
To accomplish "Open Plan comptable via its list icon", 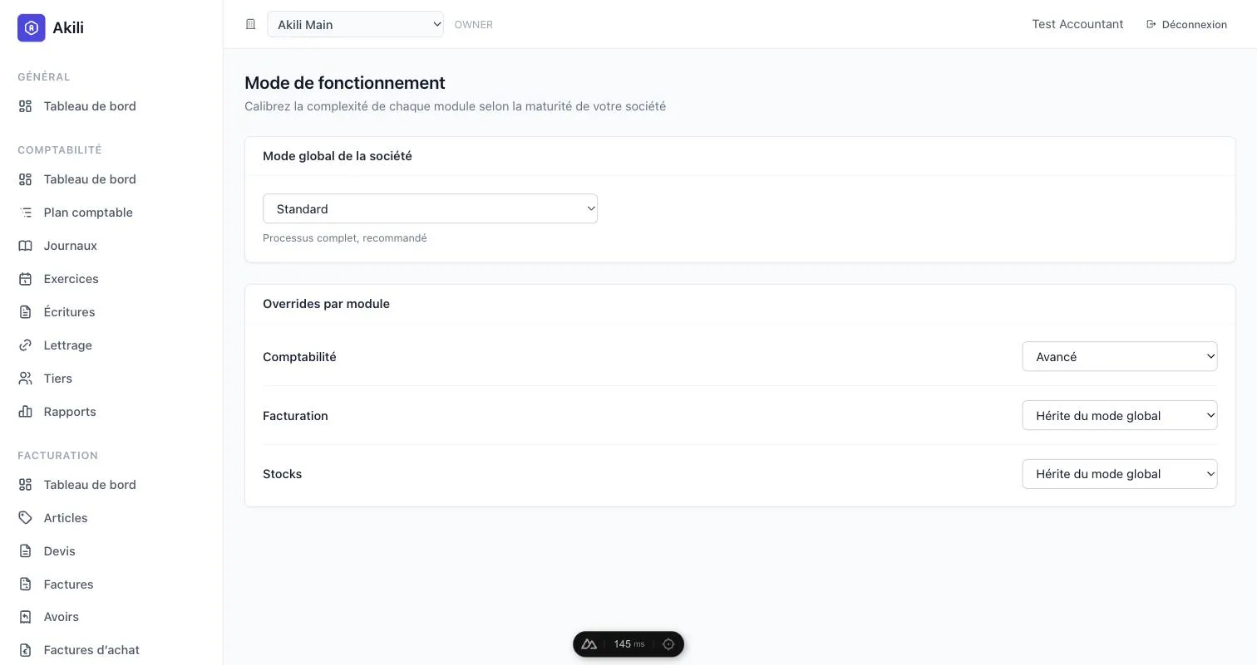I will pyautogui.click(x=26, y=213).
